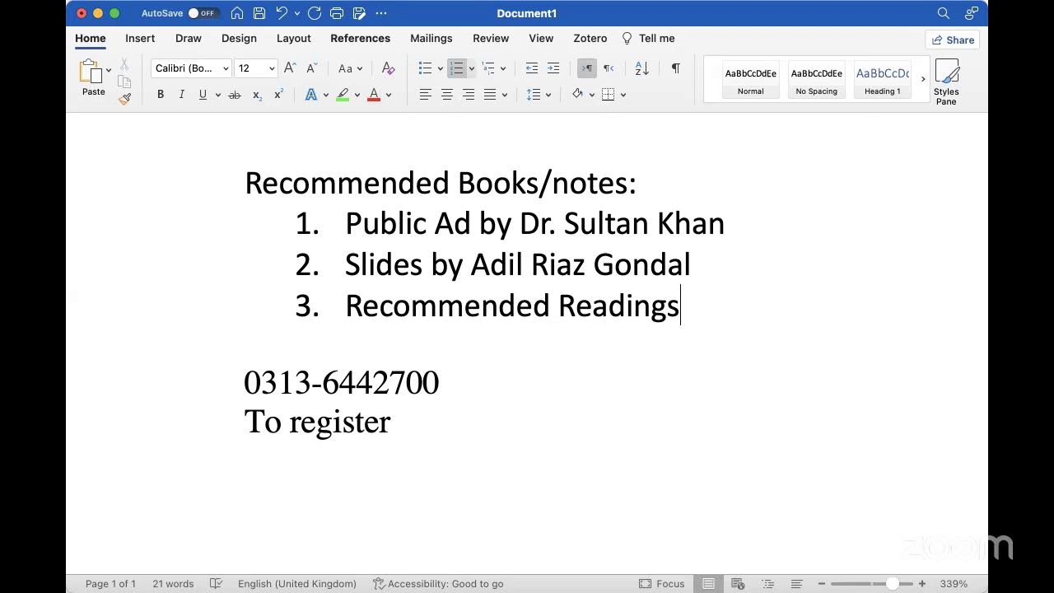This screenshot has width=1054, height=593.
Task: Open the Layout tab
Action: point(294,38)
